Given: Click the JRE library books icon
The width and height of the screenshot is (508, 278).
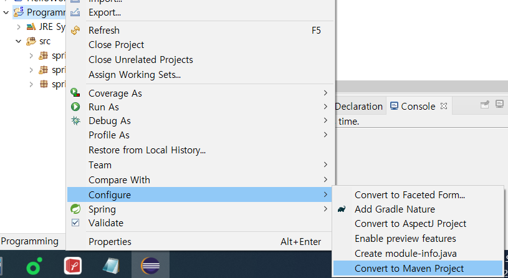Looking at the screenshot, I should point(31,27).
